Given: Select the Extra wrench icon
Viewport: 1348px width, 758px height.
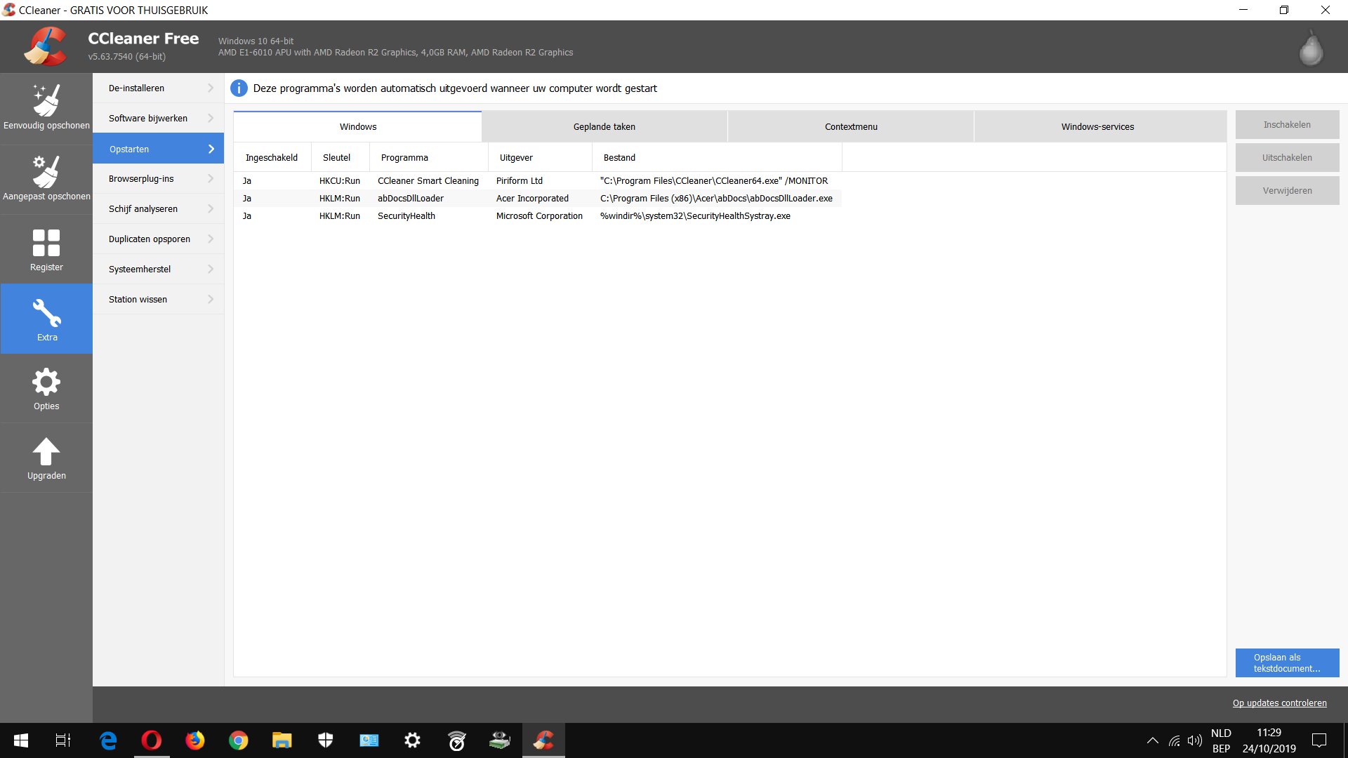Looking at the screenshot, I should (46, 313).
